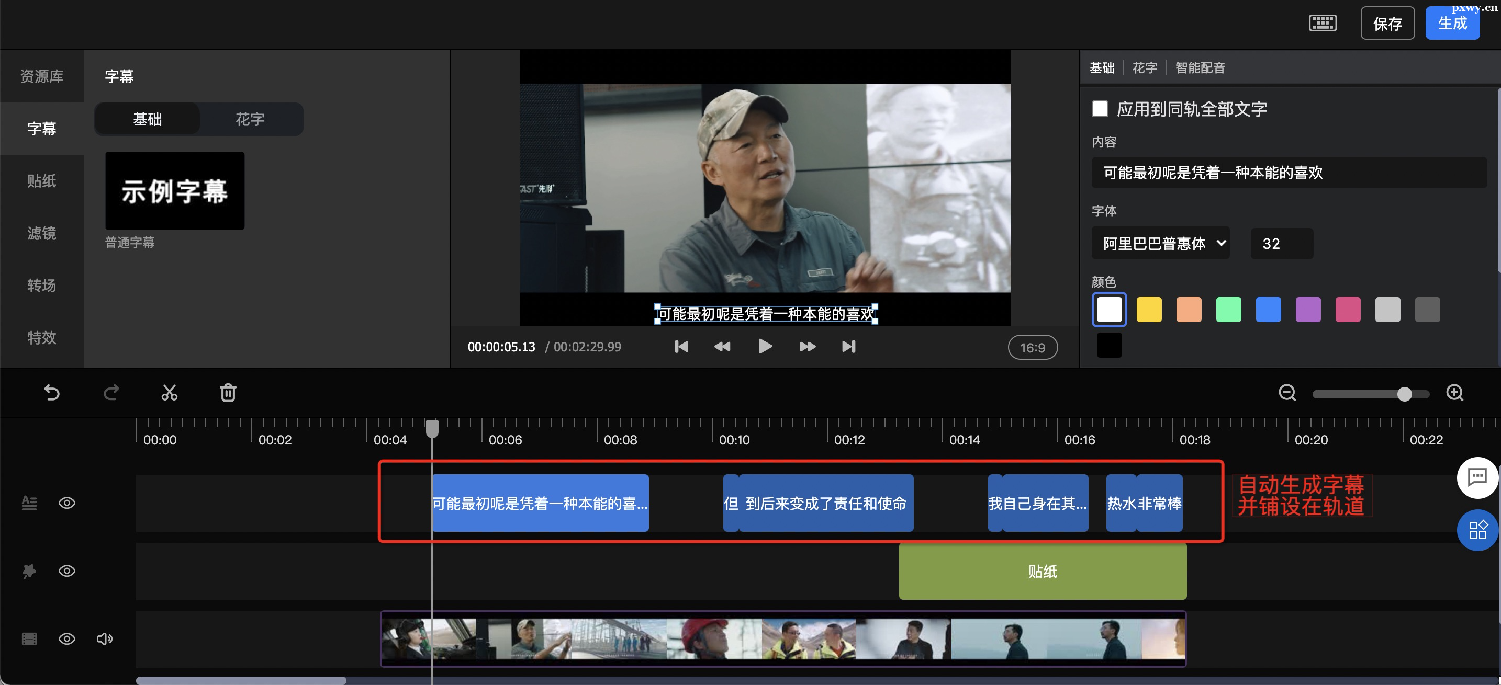
Task: Click the 16:9 aspect ratio selector
Action: pyautogui.click(x=1033, y=347)
